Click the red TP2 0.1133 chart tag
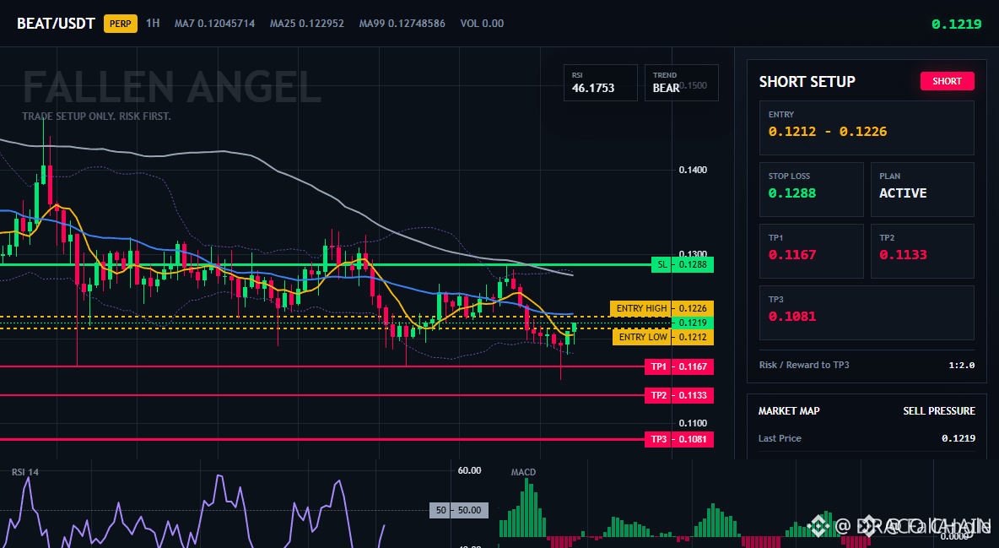This screenshot has width=999, height=548. (x=678, y=395)
